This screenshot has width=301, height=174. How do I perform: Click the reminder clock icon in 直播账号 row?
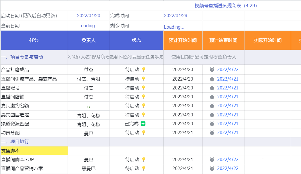click(212, 88)
